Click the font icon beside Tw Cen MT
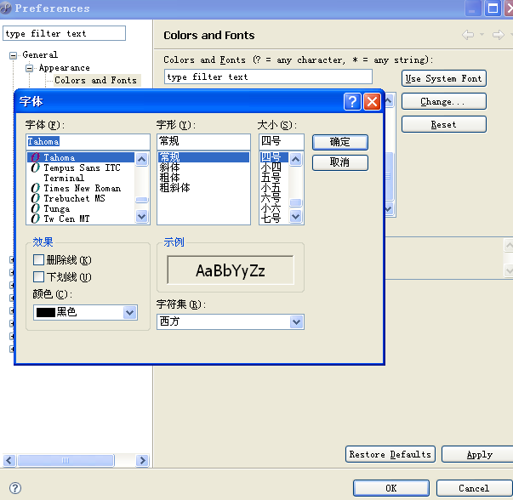This screenshot has height=500, width=513. [36, 219]
